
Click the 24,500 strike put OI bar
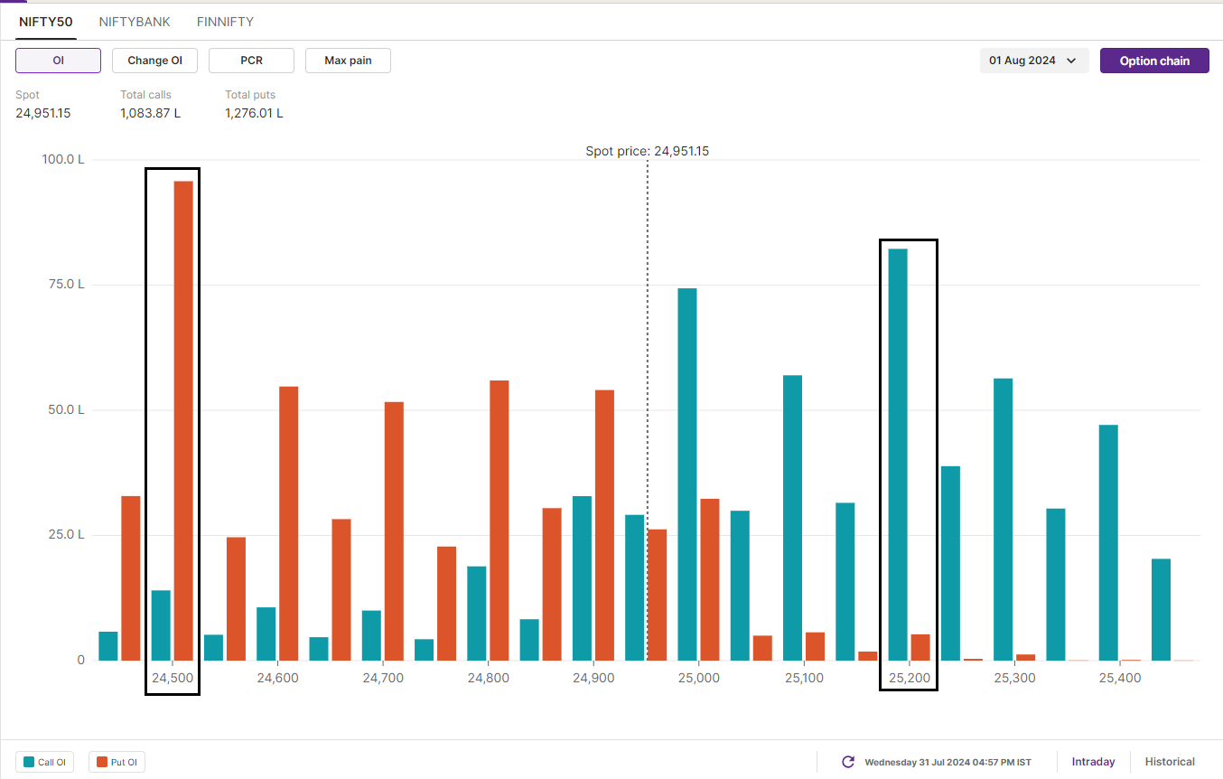click(183, 420)
